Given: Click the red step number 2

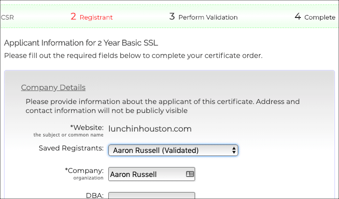Looking at the screenshot, I should (x=73, y=16).
